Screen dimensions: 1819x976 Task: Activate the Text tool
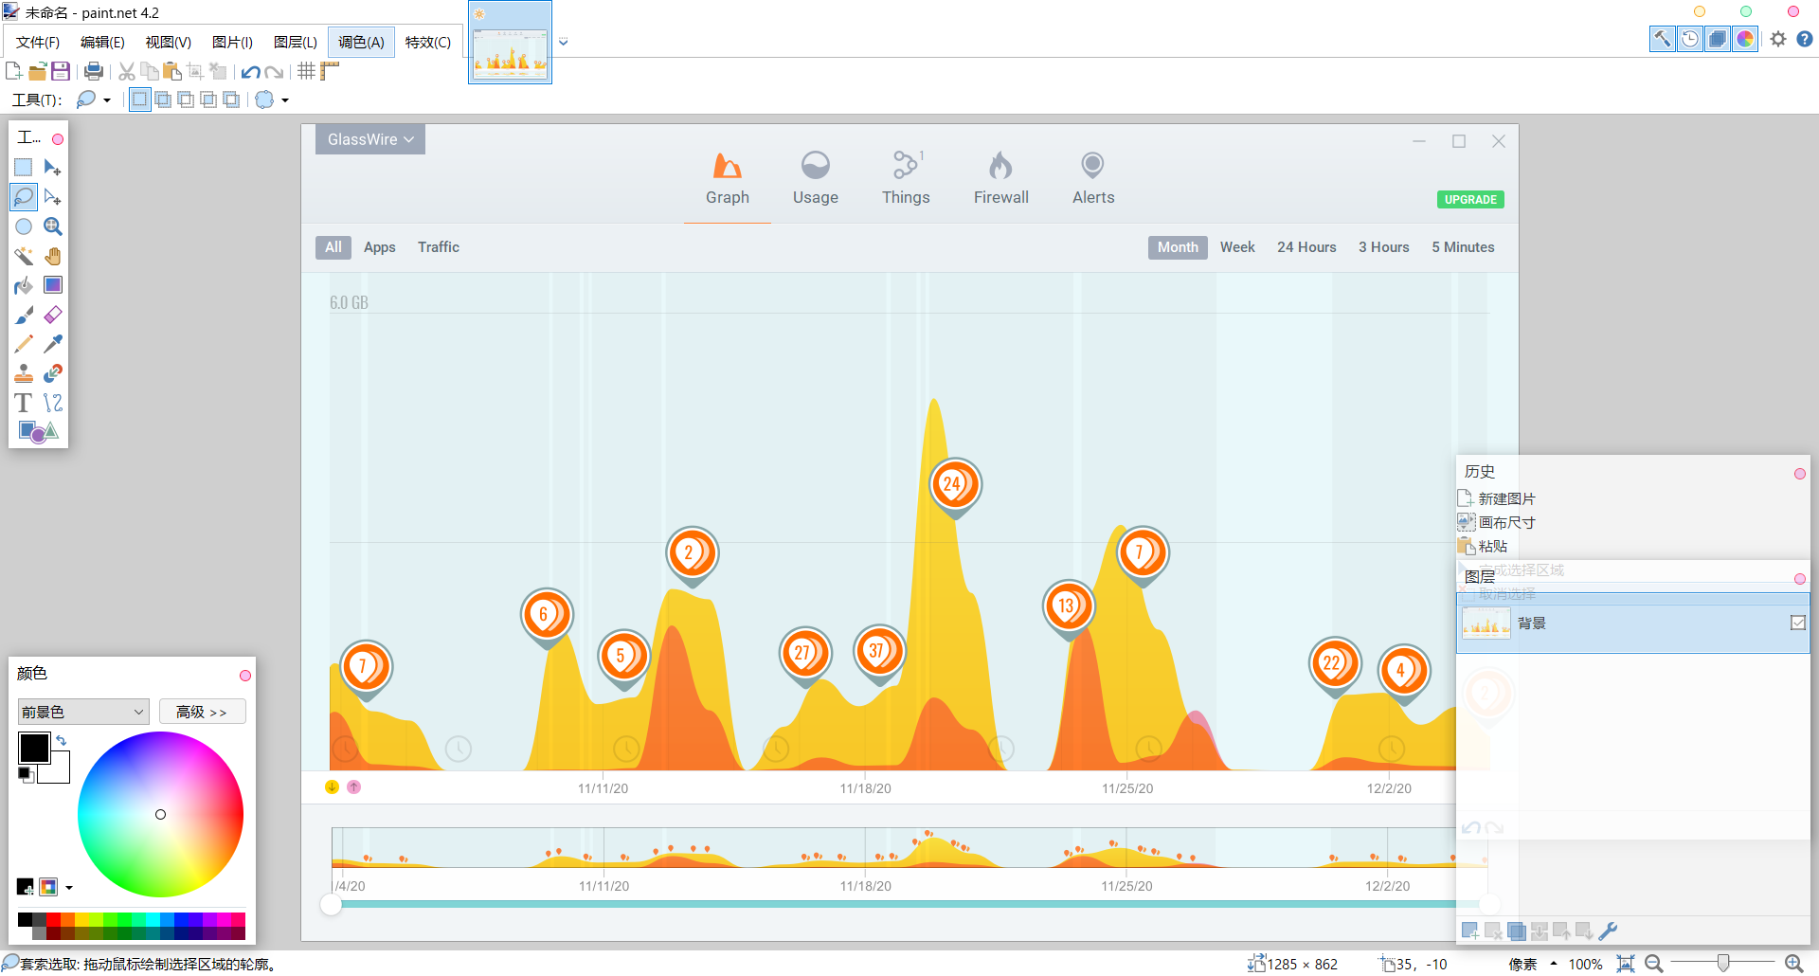(x=24, y=403)
